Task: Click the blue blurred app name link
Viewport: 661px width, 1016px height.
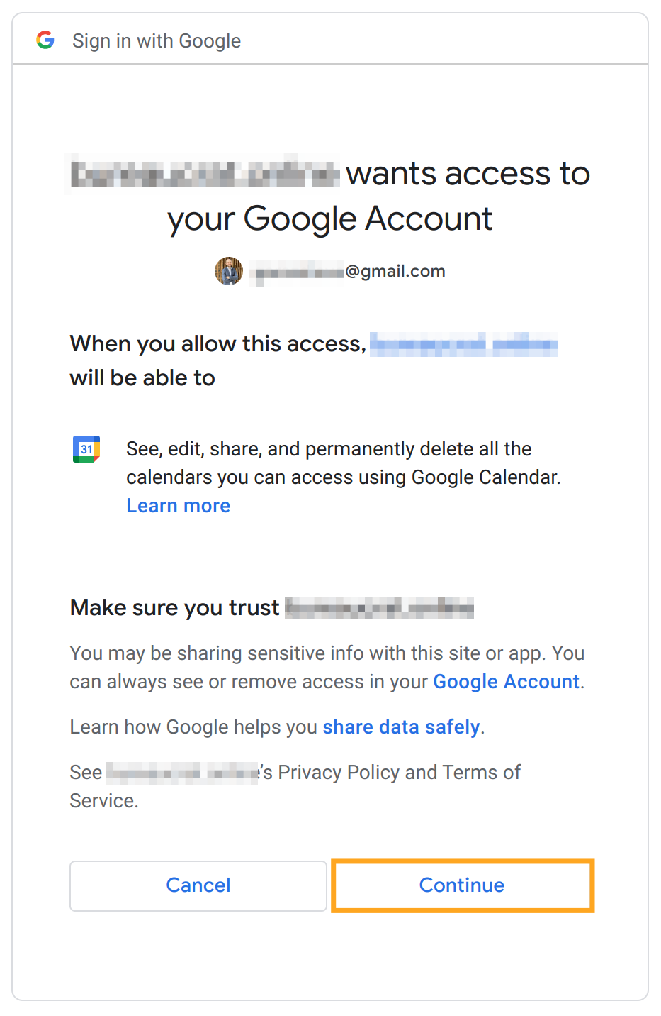Action: point(463,345)
